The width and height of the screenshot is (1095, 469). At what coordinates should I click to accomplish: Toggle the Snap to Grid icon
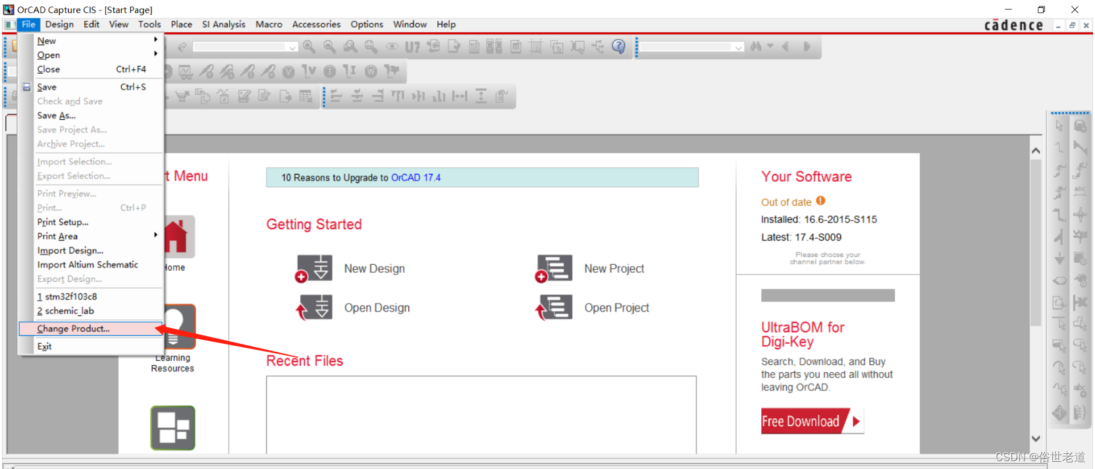pos(536,47)
